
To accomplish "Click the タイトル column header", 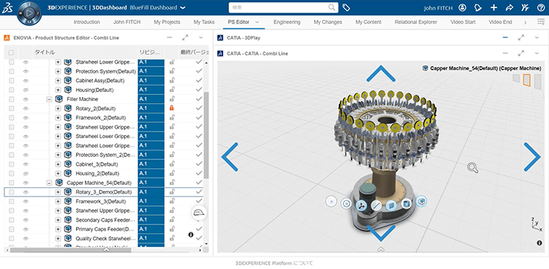I will 45,53.
